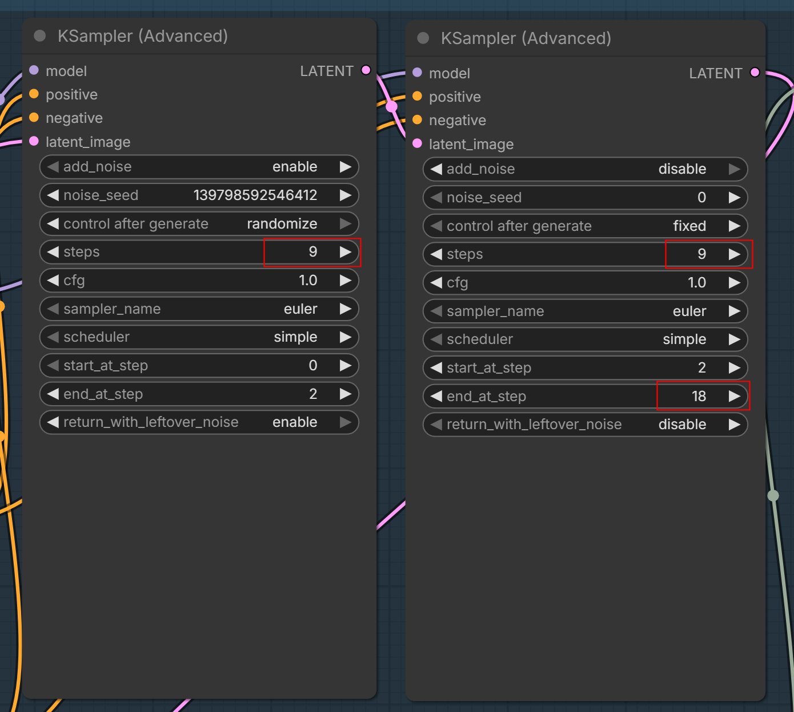Viewport: 794px width, 712px height.
Task: Collapse the right KSampler node via its title dot
Action: pos(423,38)
